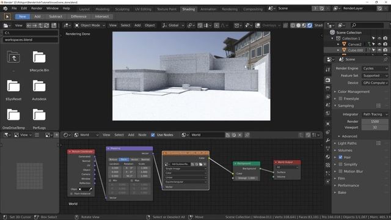The height and width of the screenshot is (220, 391).
Task: Toggle Collection 1 selectable arrow icon
Action: tap(373, 38)
